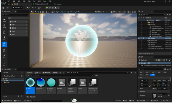Toggle rotation snapping icon showing 10°
This screenshot has width=172, height=103.
coord(68,12)
